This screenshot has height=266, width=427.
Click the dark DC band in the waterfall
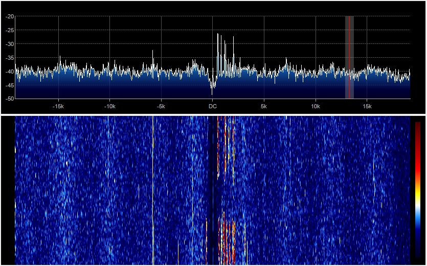[x=211, y=189]
